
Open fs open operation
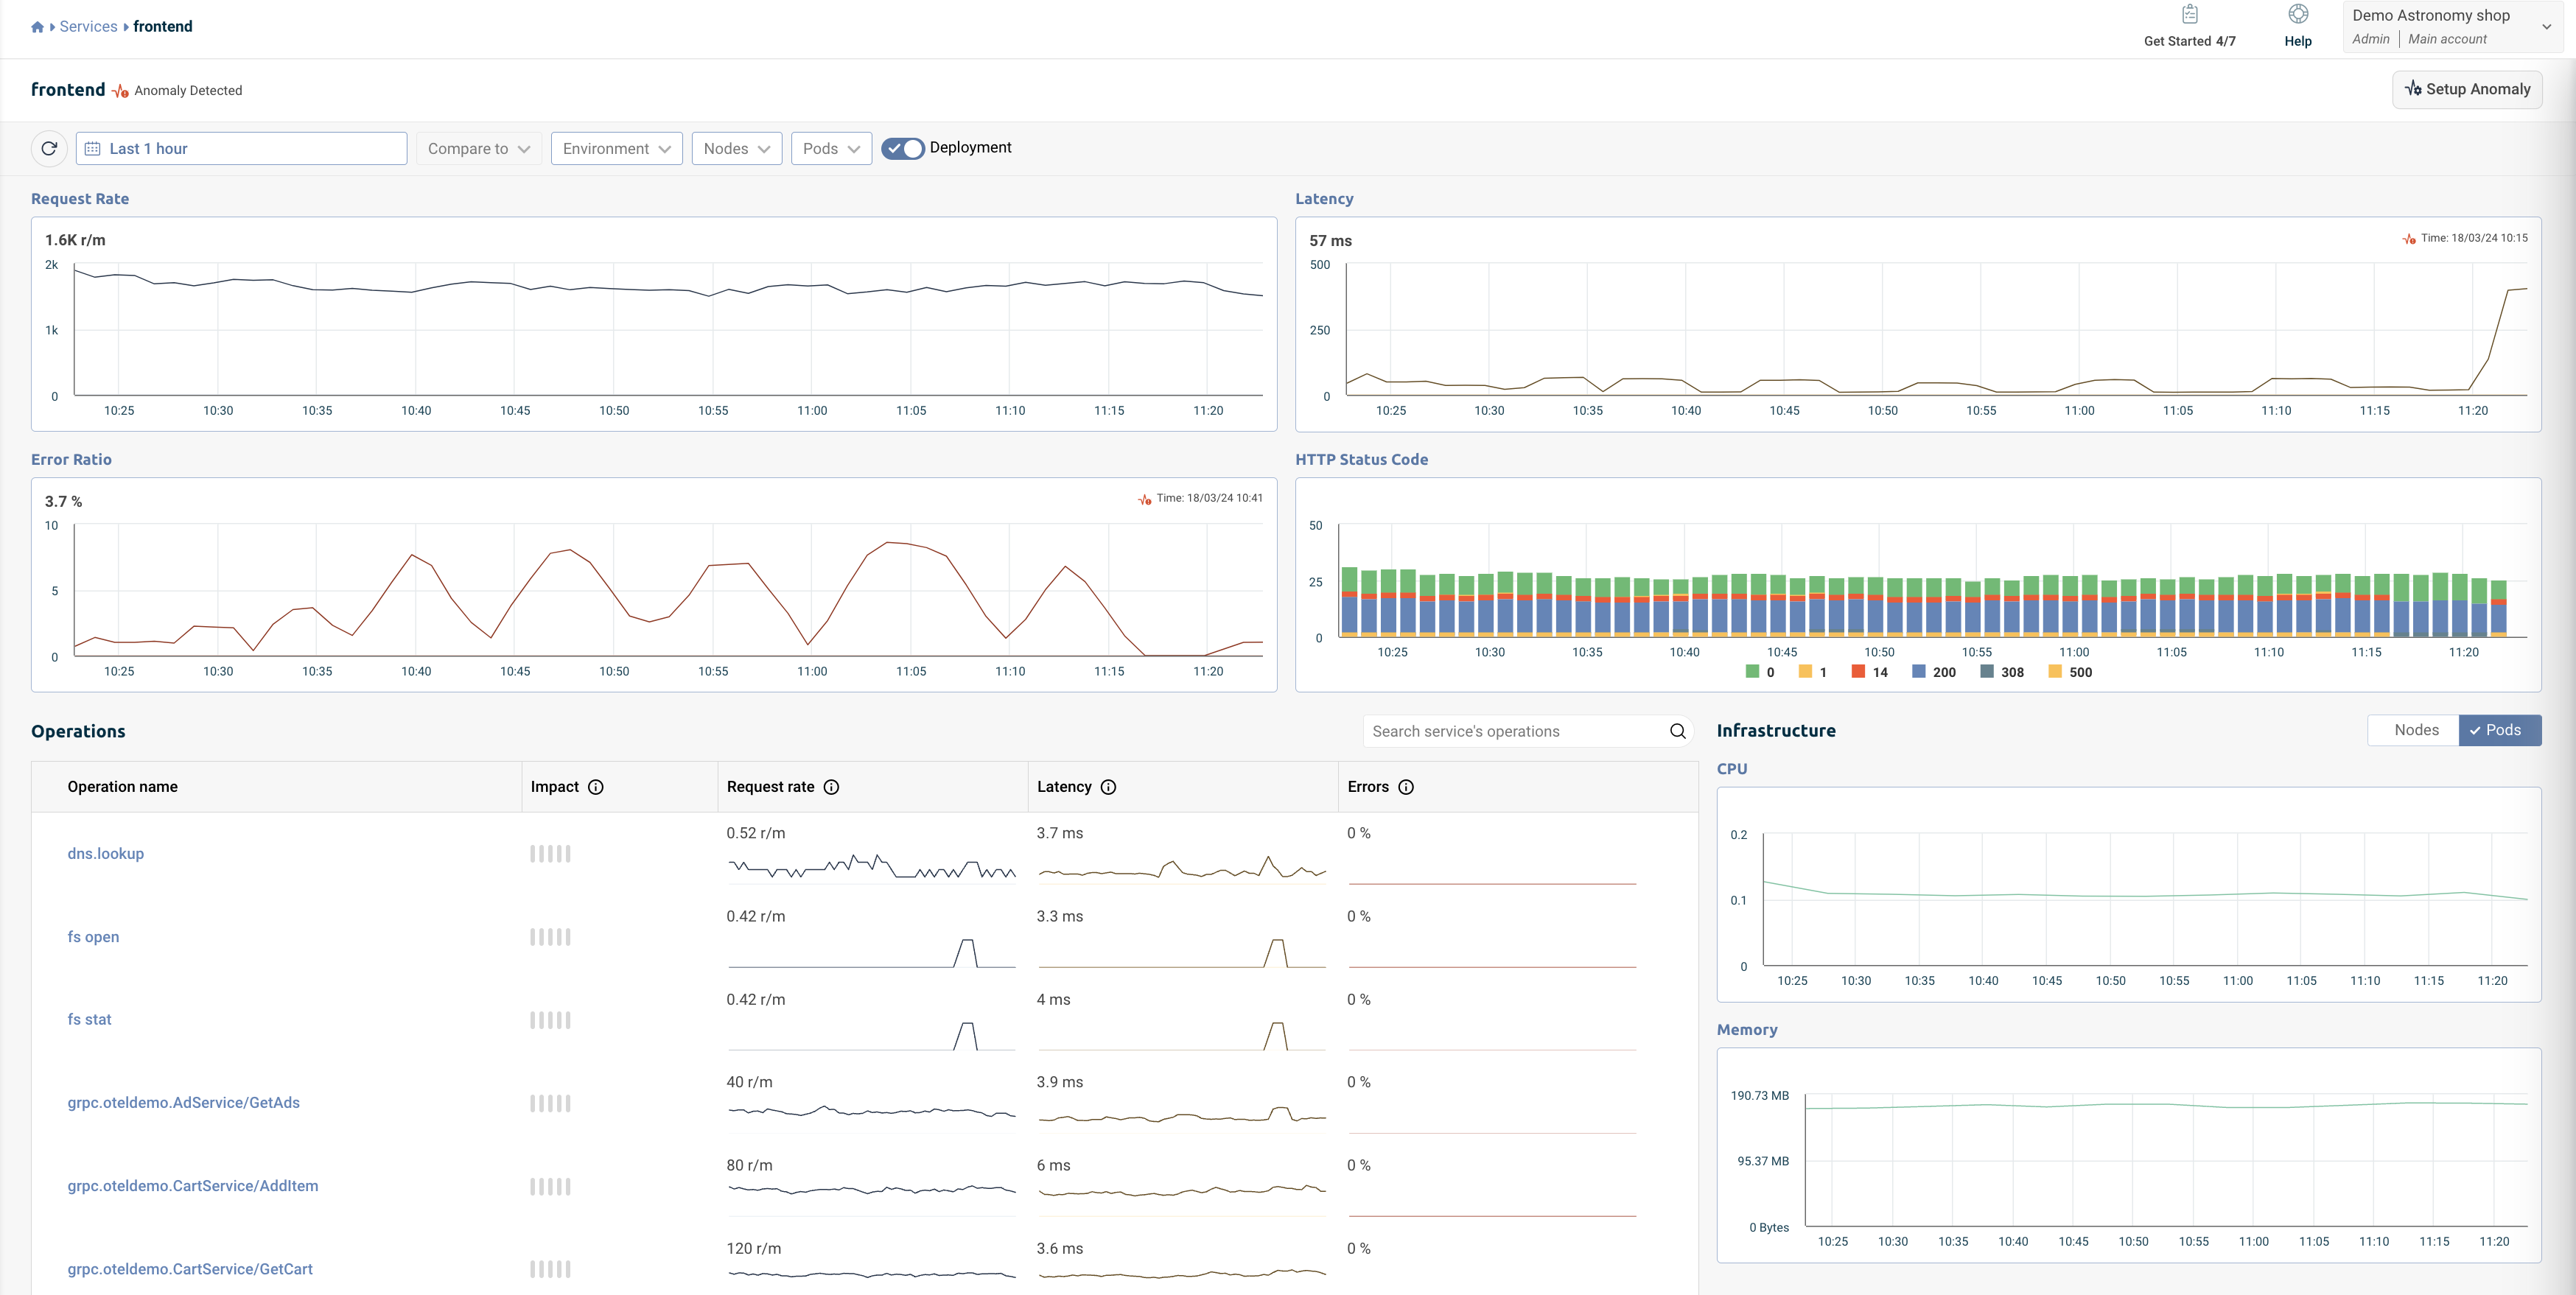click(93, 937)
